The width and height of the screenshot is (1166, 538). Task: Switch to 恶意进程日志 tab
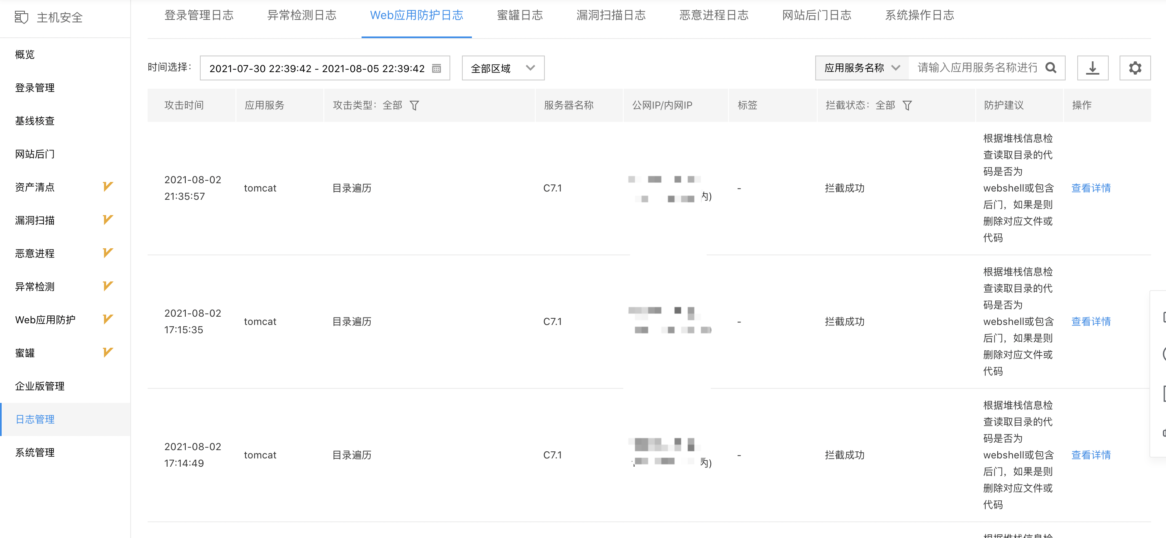coord(713,15)
